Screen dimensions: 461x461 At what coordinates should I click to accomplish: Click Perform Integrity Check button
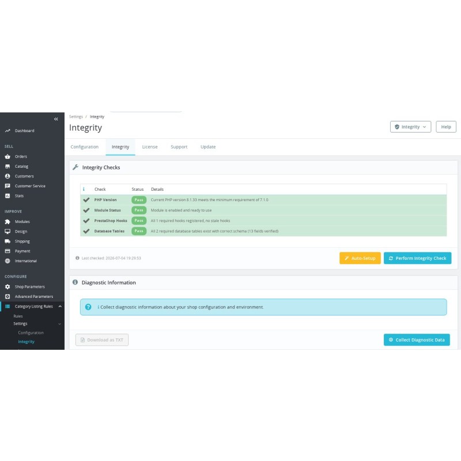pos(417,258)
